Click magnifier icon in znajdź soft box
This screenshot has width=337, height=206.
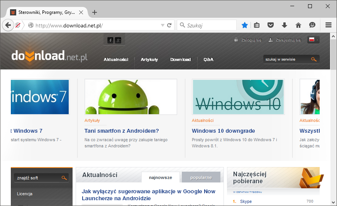point(64,178)
